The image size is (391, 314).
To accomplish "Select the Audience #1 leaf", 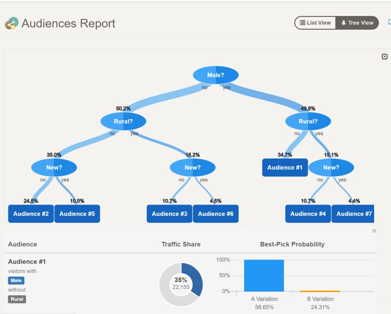I will click(x=285, y=167).
